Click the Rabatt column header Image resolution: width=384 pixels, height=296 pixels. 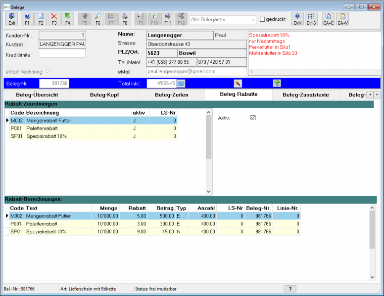pos(133,208)
